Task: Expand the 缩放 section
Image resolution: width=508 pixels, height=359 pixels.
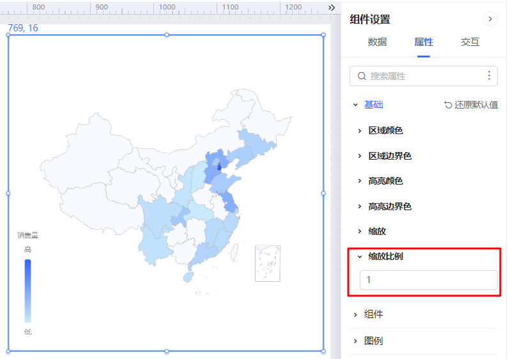Action: tap(373, 231)
